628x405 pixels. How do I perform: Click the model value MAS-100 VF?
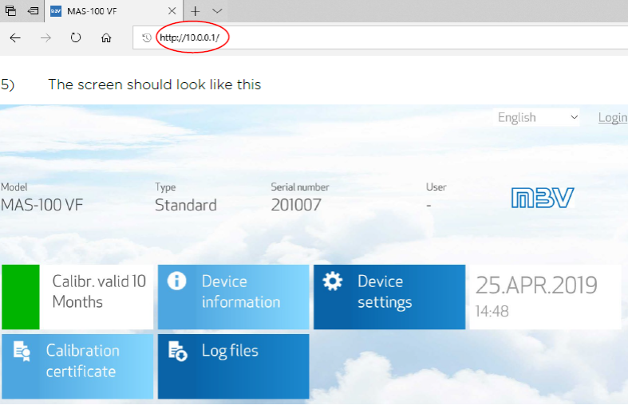coord(41,205)
